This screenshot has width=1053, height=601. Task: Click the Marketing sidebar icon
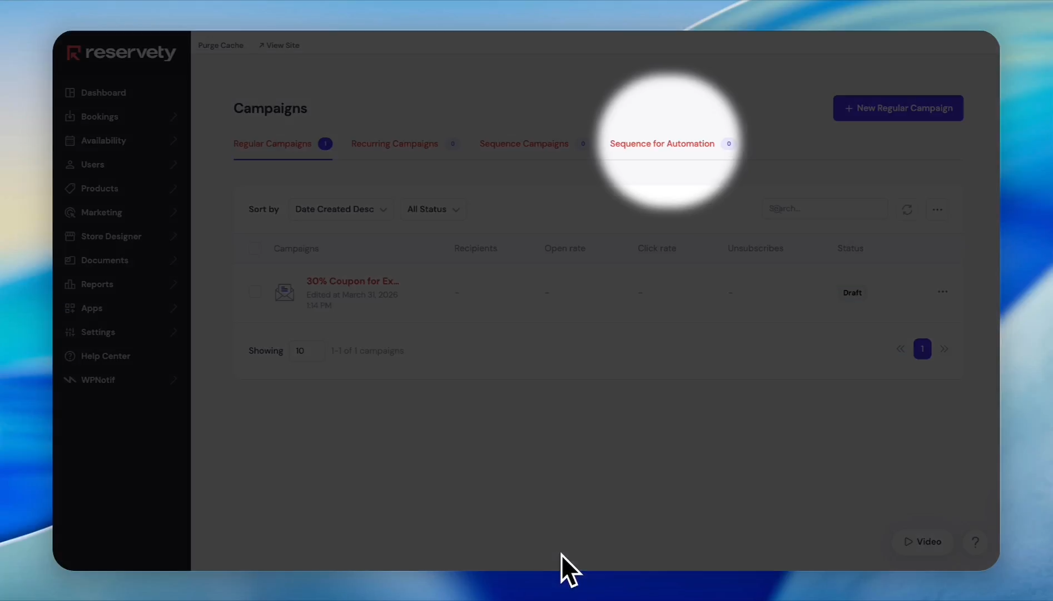[70, 212]
